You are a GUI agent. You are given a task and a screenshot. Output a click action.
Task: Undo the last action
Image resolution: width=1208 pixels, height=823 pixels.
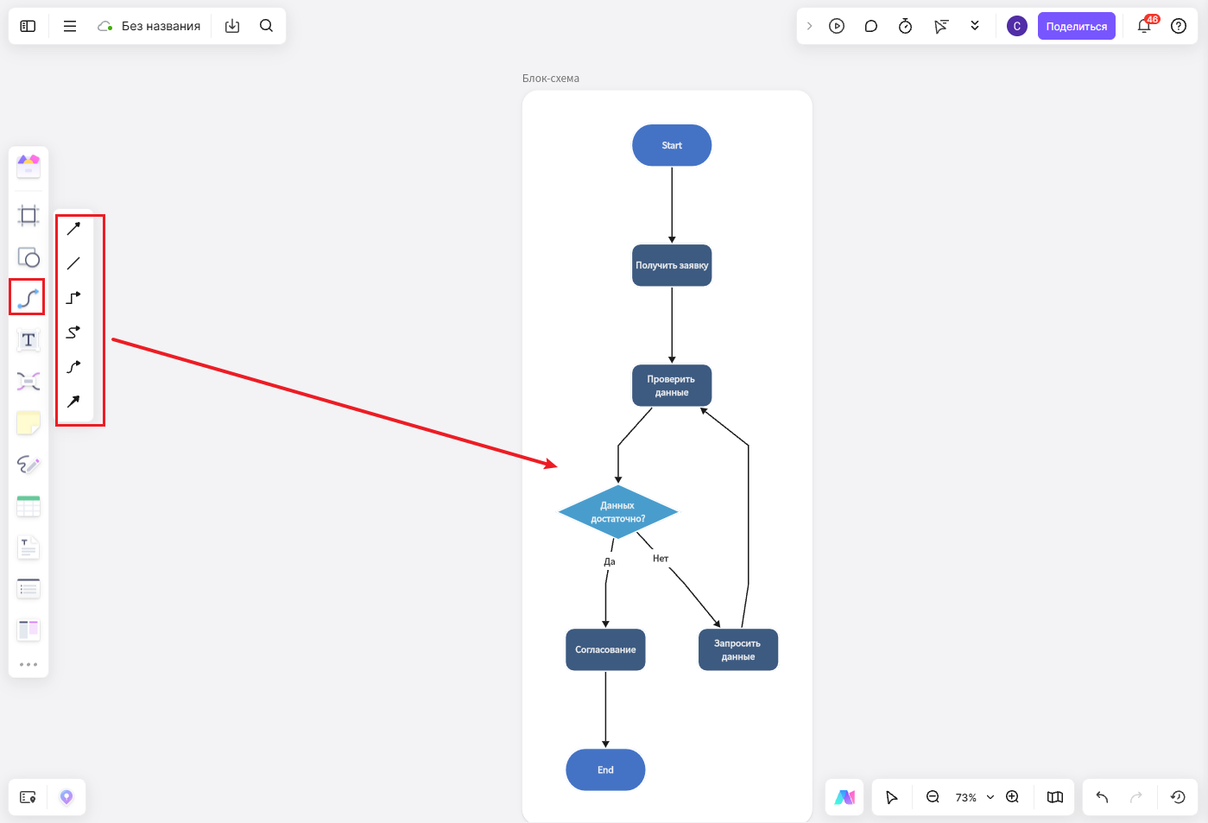coord(1102,797)
